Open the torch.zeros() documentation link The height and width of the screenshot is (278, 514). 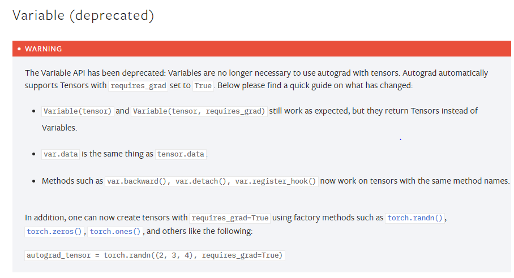[x=55, y=232]
